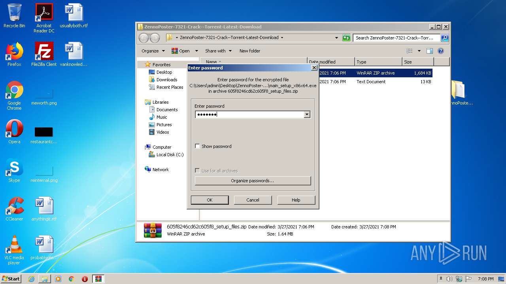
Task: Click the Explorer back navigation button
Action: [x=143, y=38]
